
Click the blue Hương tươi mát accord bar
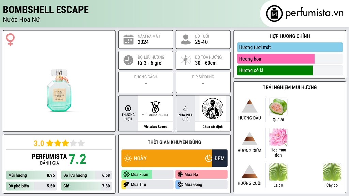point(290,47)
